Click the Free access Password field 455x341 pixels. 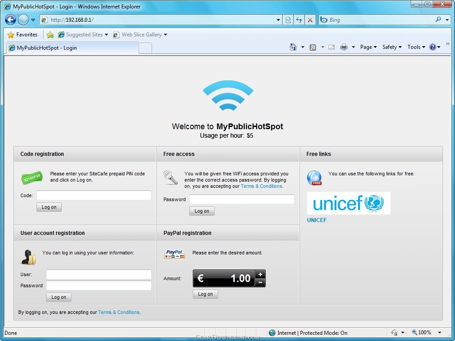[x=242, y=199]
